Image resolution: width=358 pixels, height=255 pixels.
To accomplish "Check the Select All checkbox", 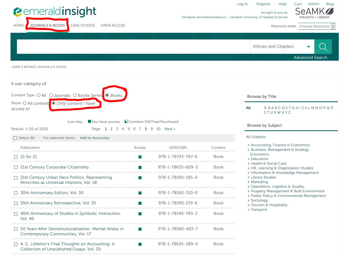I will [x=15, y=138].
